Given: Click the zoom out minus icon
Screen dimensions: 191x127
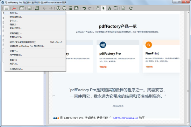Looking at the screenshot, I should click(64, 8).
